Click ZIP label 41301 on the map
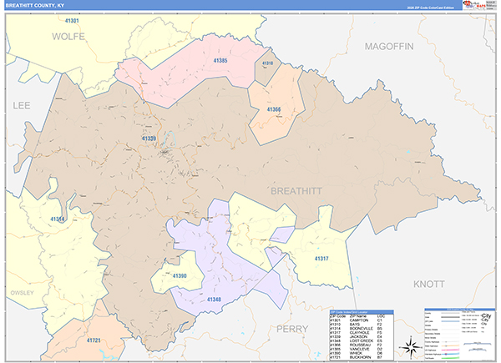This screenshot has width=501, height=363. click(x=72, y=21)
